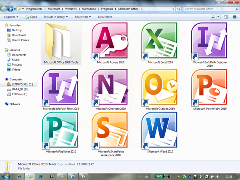240x180 pixels.
Task: Select the Microsoft Excel 2010 shortcut
Action: pyautogui.click(x=160, y=43)
